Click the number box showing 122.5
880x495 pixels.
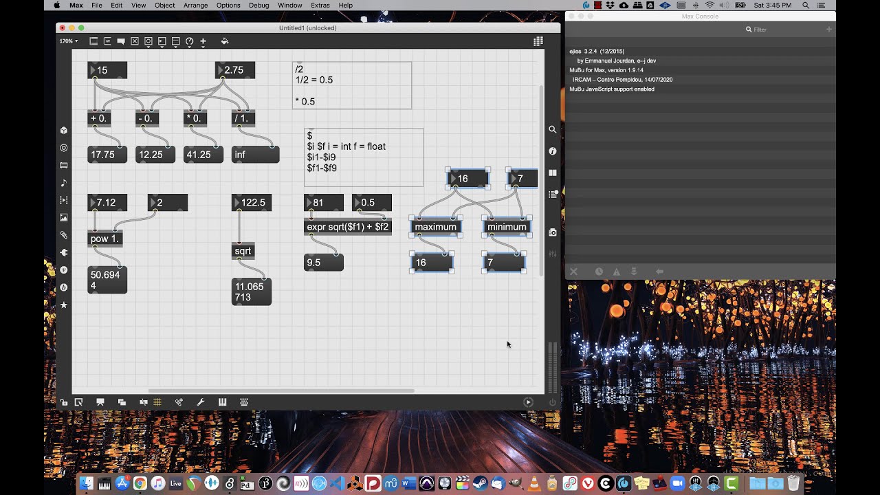tap(252, 203)
